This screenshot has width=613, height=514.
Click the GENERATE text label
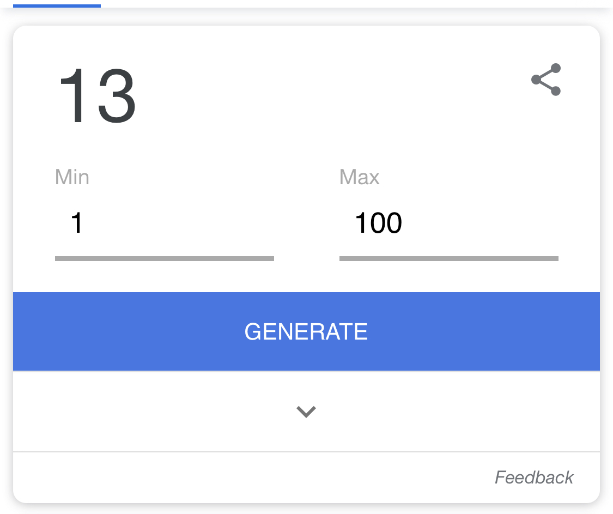(306, 331)
